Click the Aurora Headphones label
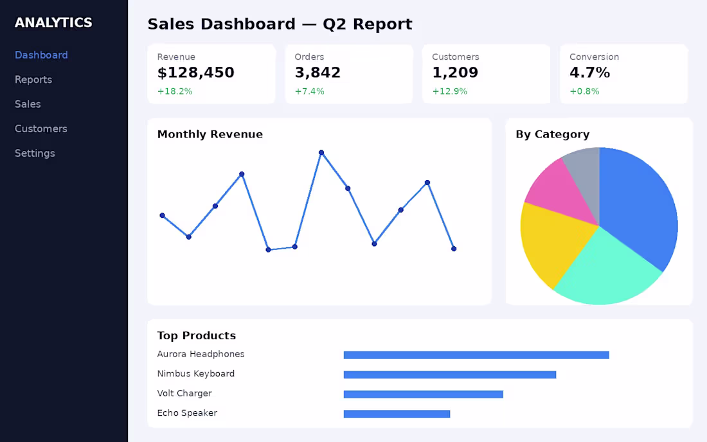The width and height of the screenshot is (707, 442). tap(201, 354)
